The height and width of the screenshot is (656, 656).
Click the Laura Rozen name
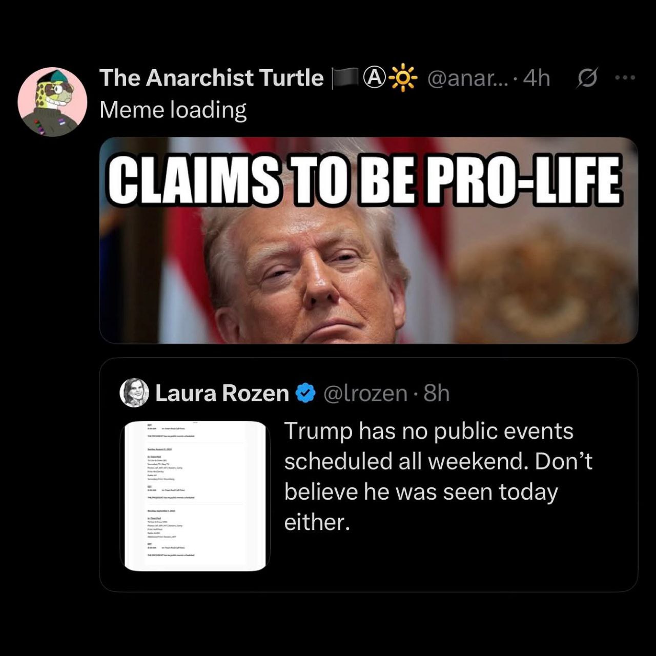tap(222, 394)
